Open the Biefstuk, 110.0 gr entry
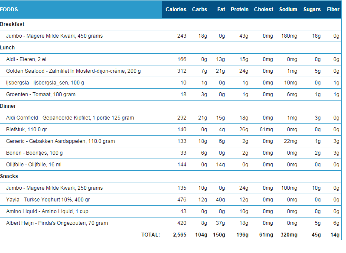The image size is (346, 253). [26, 130]
